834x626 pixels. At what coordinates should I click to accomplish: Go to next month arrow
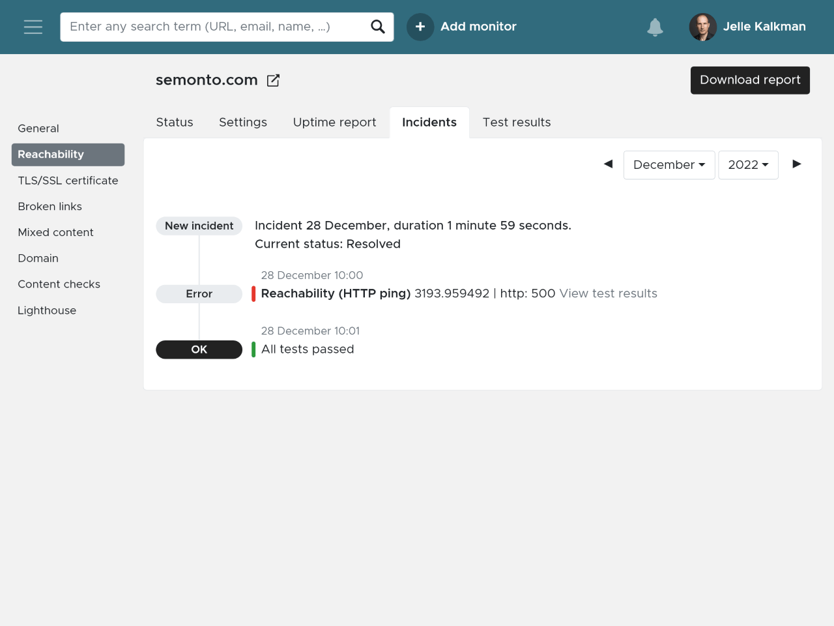pyautogui.click(x=796, y=164)
